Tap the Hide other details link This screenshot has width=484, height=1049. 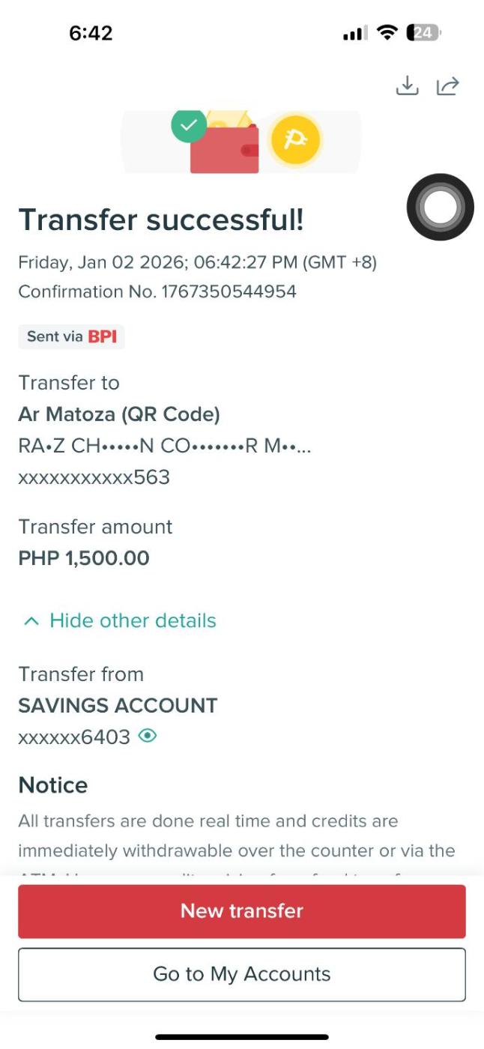click(133, 620)
